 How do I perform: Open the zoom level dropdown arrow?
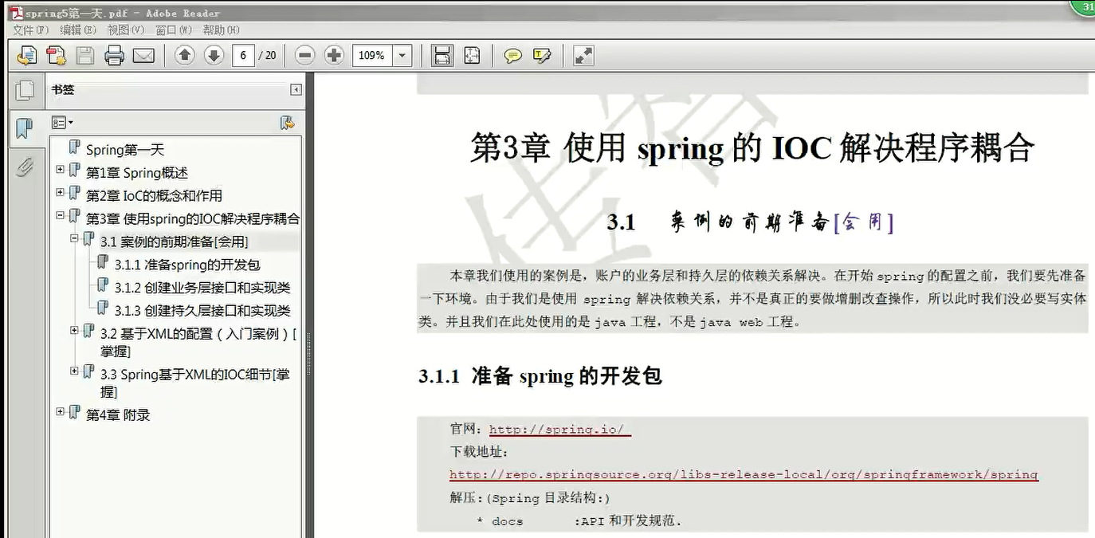coord(402,55)
